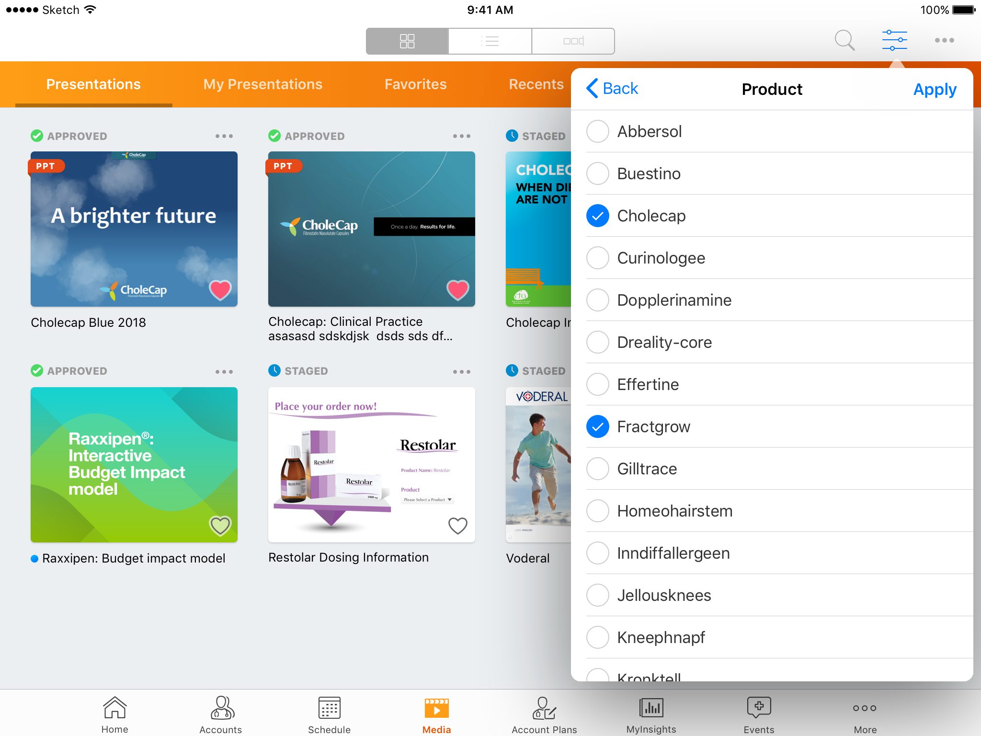Open top-right more options ellipsis
Viewport: 981px width, 736px height.
[x=944, y=40]
